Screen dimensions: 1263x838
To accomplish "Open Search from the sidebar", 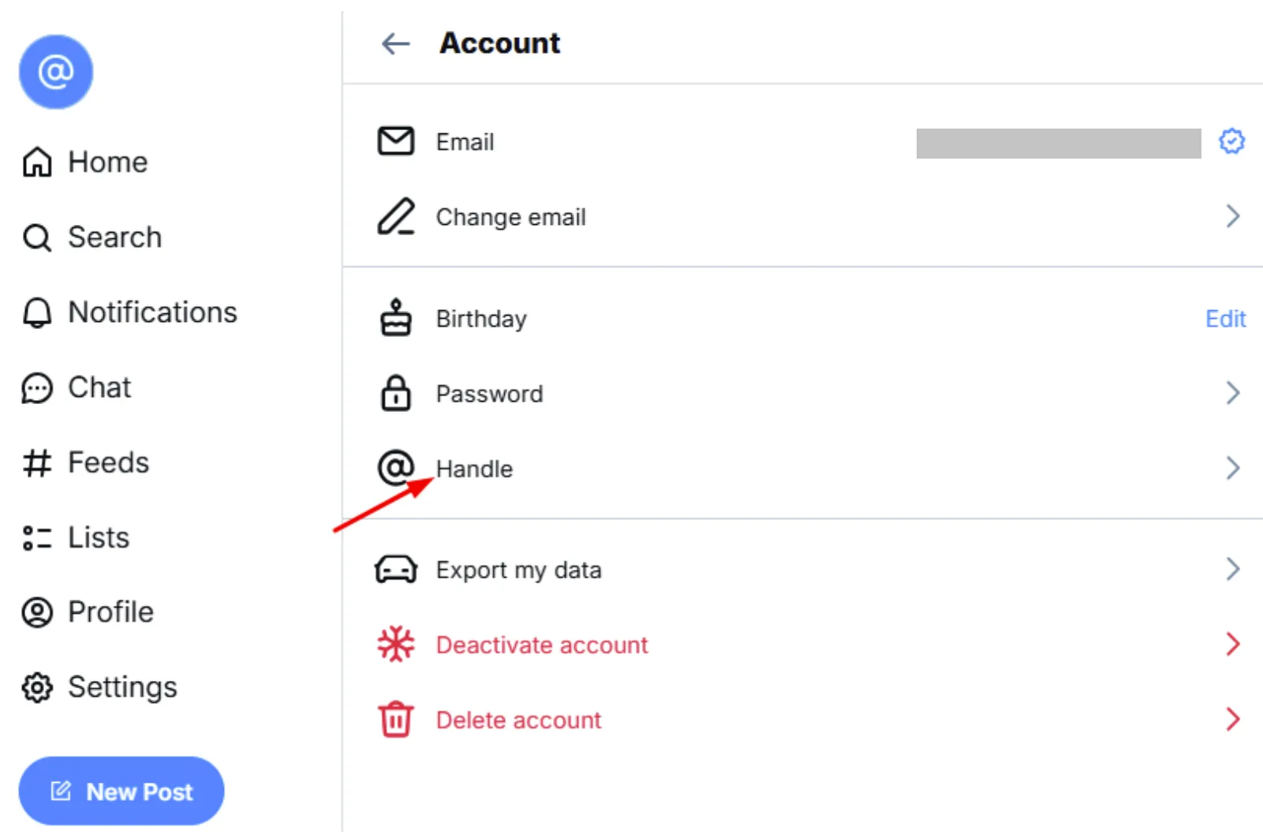I will (36, 237).
